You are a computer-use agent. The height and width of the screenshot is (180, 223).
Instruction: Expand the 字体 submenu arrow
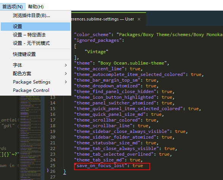click(66, 65)
